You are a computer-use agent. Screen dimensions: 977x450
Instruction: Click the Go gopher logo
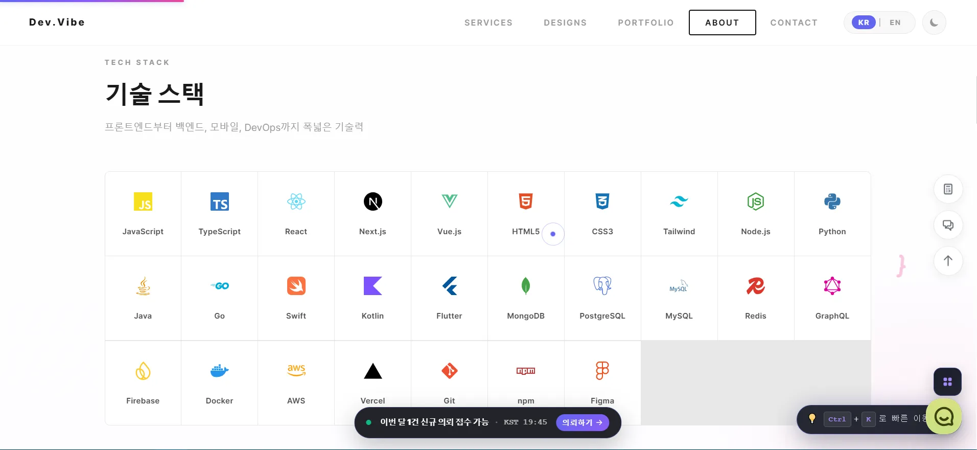220,286
